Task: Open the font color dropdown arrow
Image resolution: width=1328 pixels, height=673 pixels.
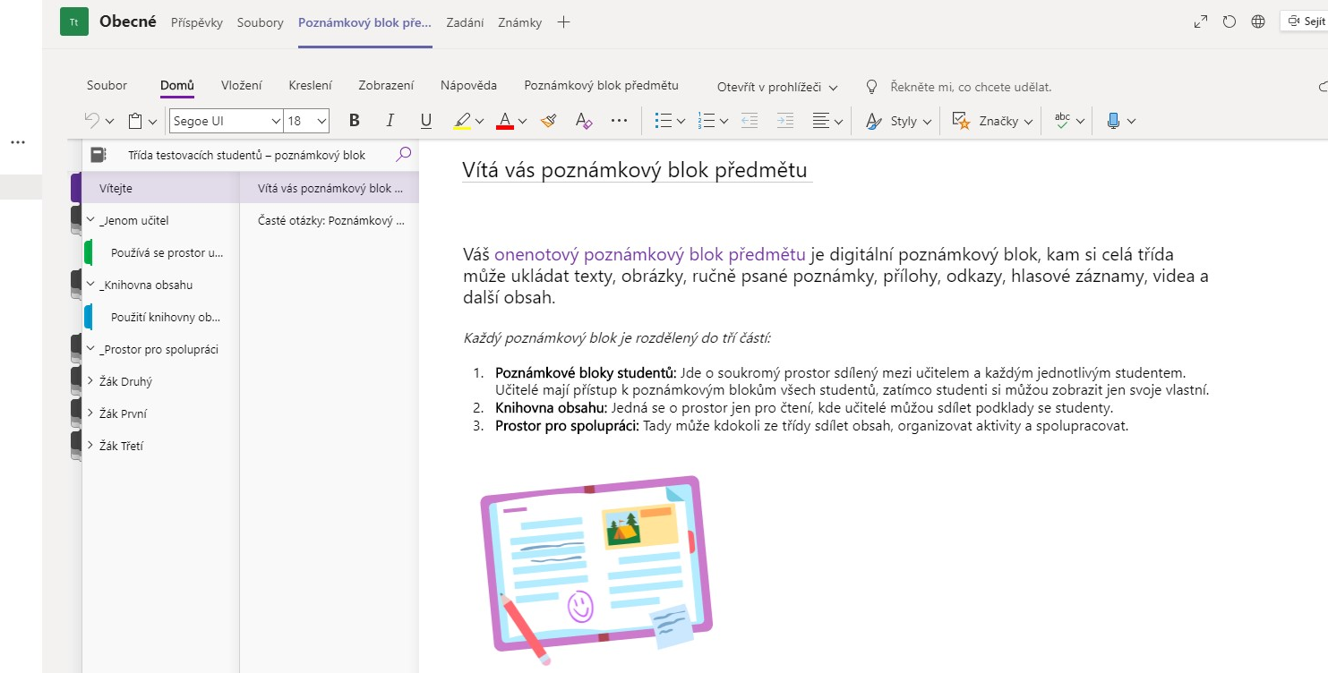Action: tap(522, 121)
